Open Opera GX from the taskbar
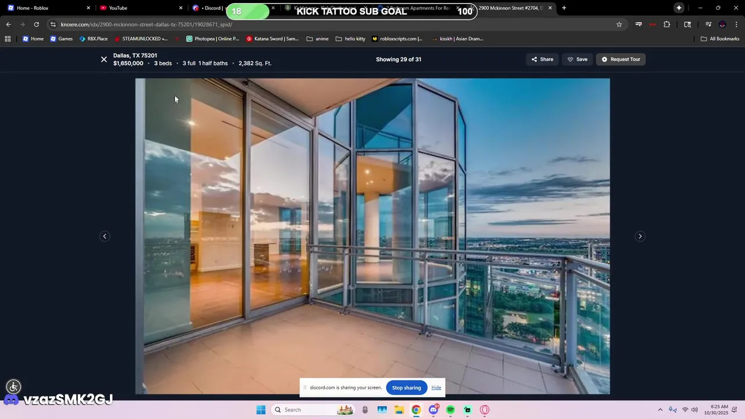The image size is (745, 419). (485, 410)
